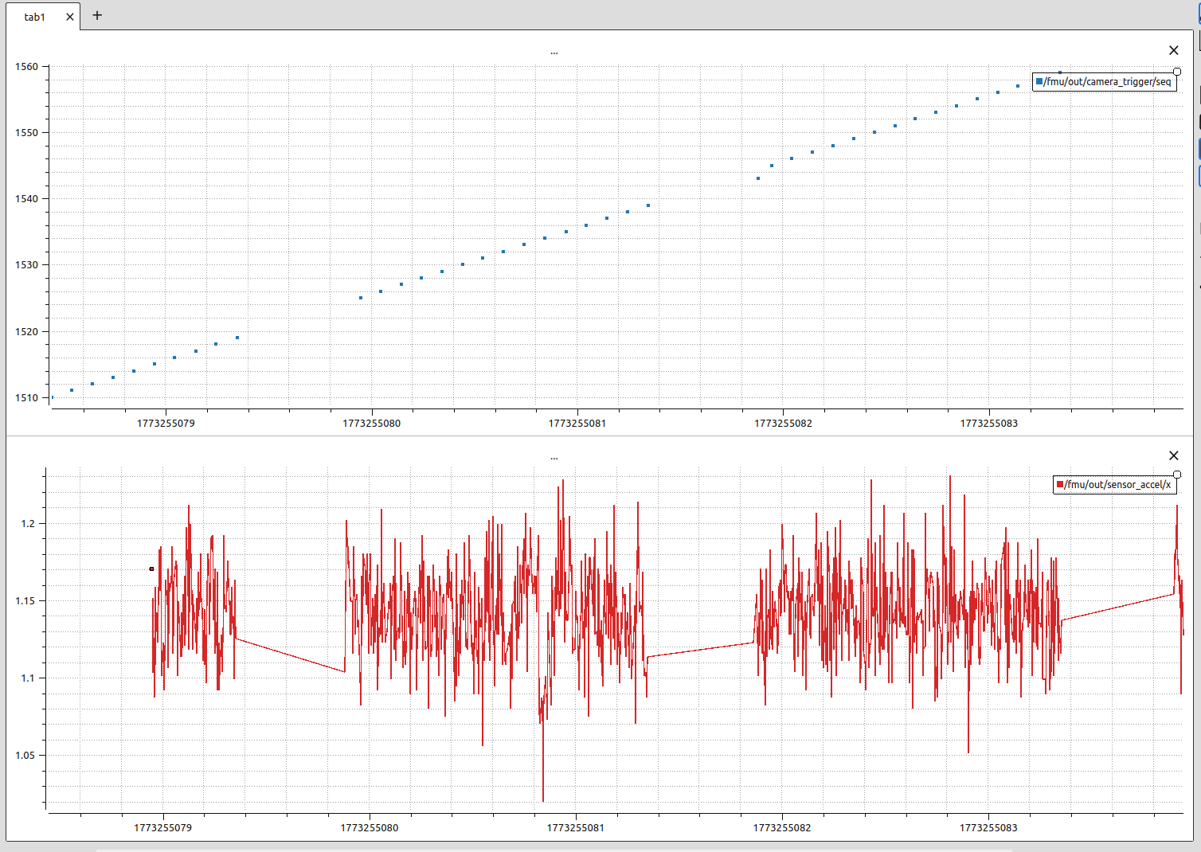Click the 1560 label on the upper Y axis

pos(26,66)
